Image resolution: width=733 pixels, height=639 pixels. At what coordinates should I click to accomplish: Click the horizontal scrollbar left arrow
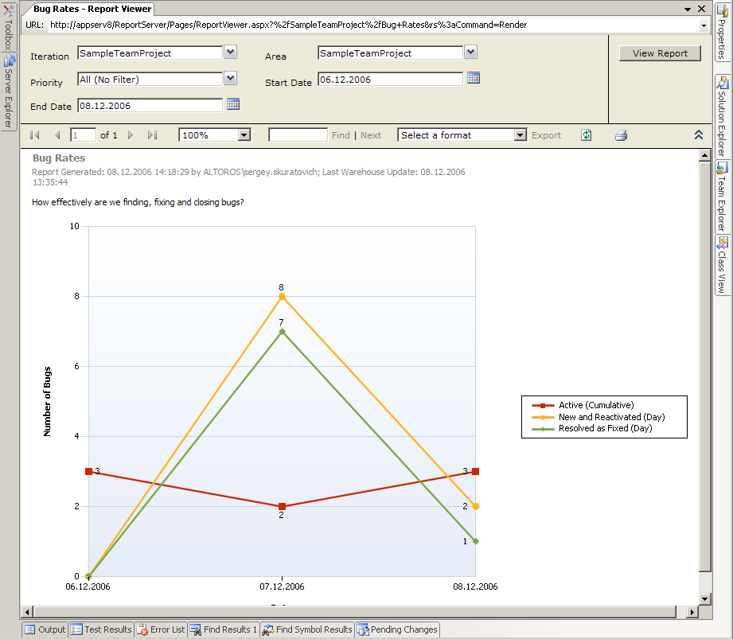point(27,612)
